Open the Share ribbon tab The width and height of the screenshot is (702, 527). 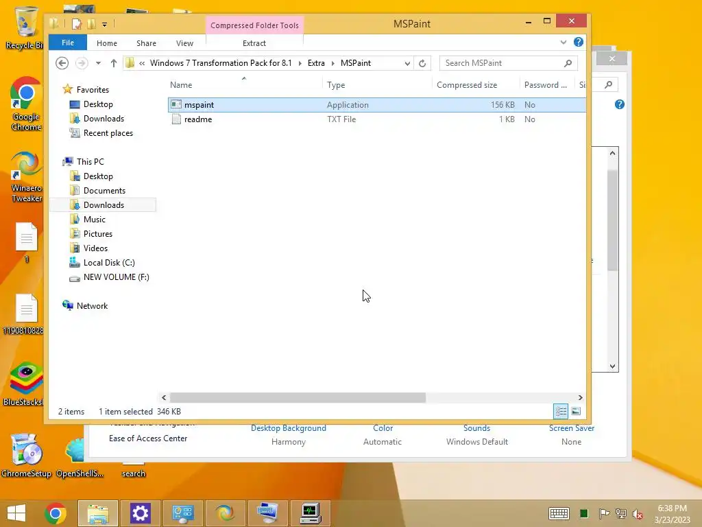147,43
